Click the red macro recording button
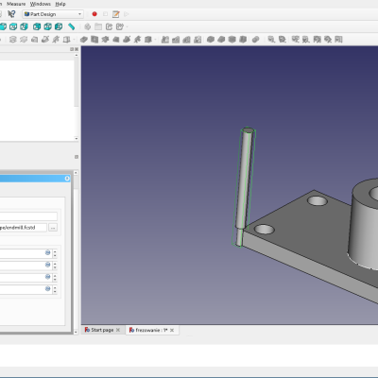The width and height of the screenshot is (378, 378). (x=94, y=14)
